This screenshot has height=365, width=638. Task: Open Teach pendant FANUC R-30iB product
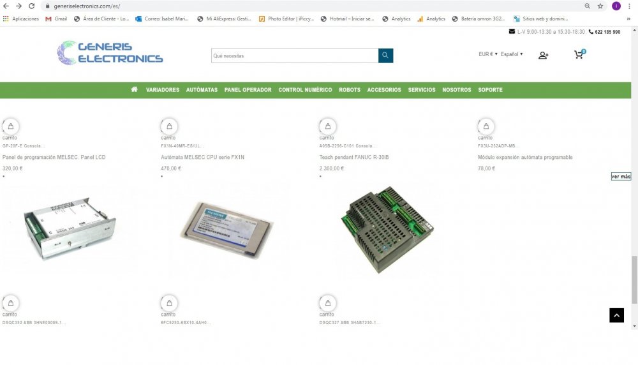click(354, 157)
